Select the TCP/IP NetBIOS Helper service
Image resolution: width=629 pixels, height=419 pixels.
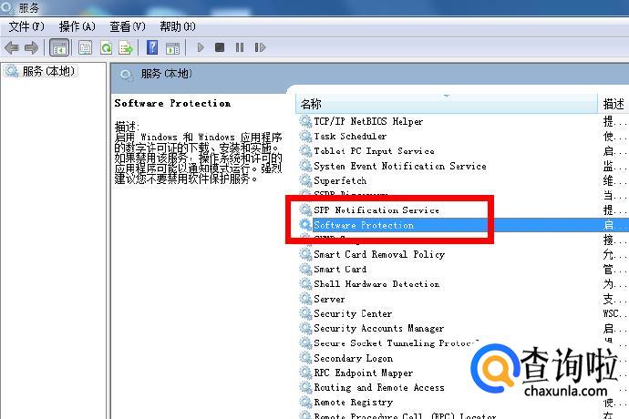point(368,121)
